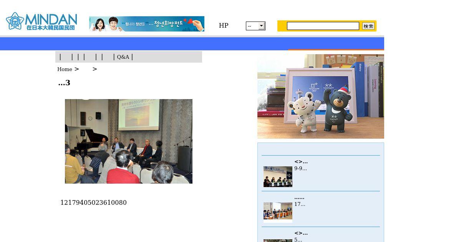Submit search with the 検索 button

pos(368,26)
